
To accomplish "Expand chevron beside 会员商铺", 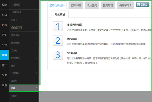I will (37, 43).
